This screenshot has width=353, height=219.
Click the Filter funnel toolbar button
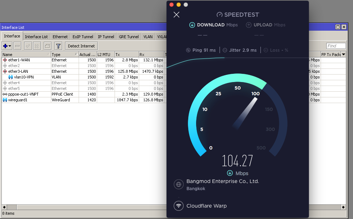[x=58, y=46]
